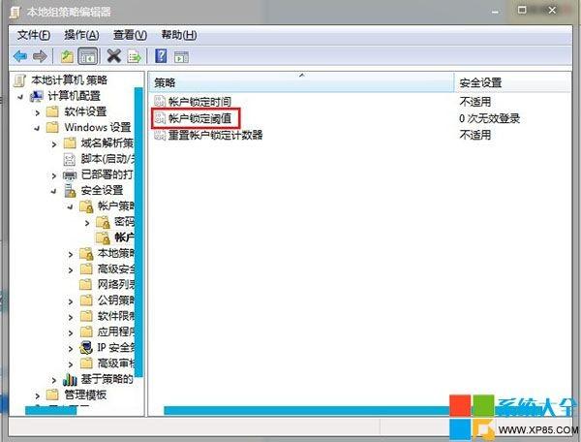Click the Delete X toolbar icon
This screenshot has height=442, width=581.
click(x=113, y=56)
